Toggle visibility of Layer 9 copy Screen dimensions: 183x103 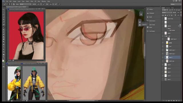(x=163, y=19)
